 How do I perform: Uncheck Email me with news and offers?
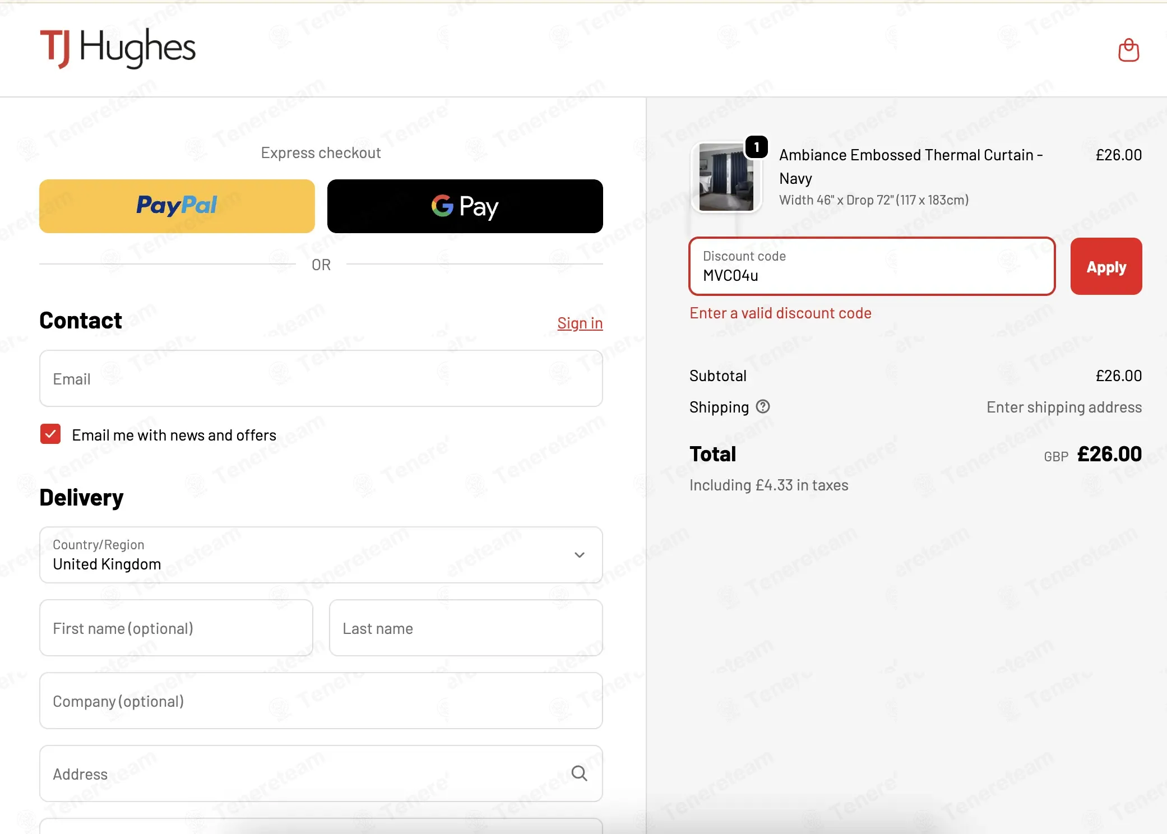[50, 434]
